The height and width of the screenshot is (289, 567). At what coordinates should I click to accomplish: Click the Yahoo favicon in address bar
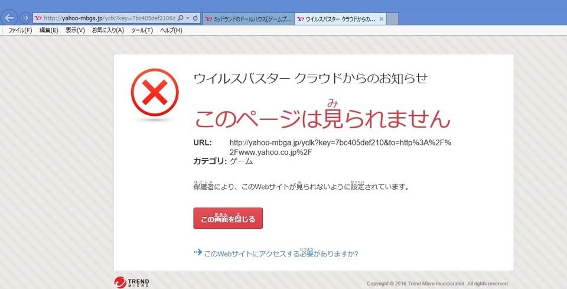(x=38, y=18)
